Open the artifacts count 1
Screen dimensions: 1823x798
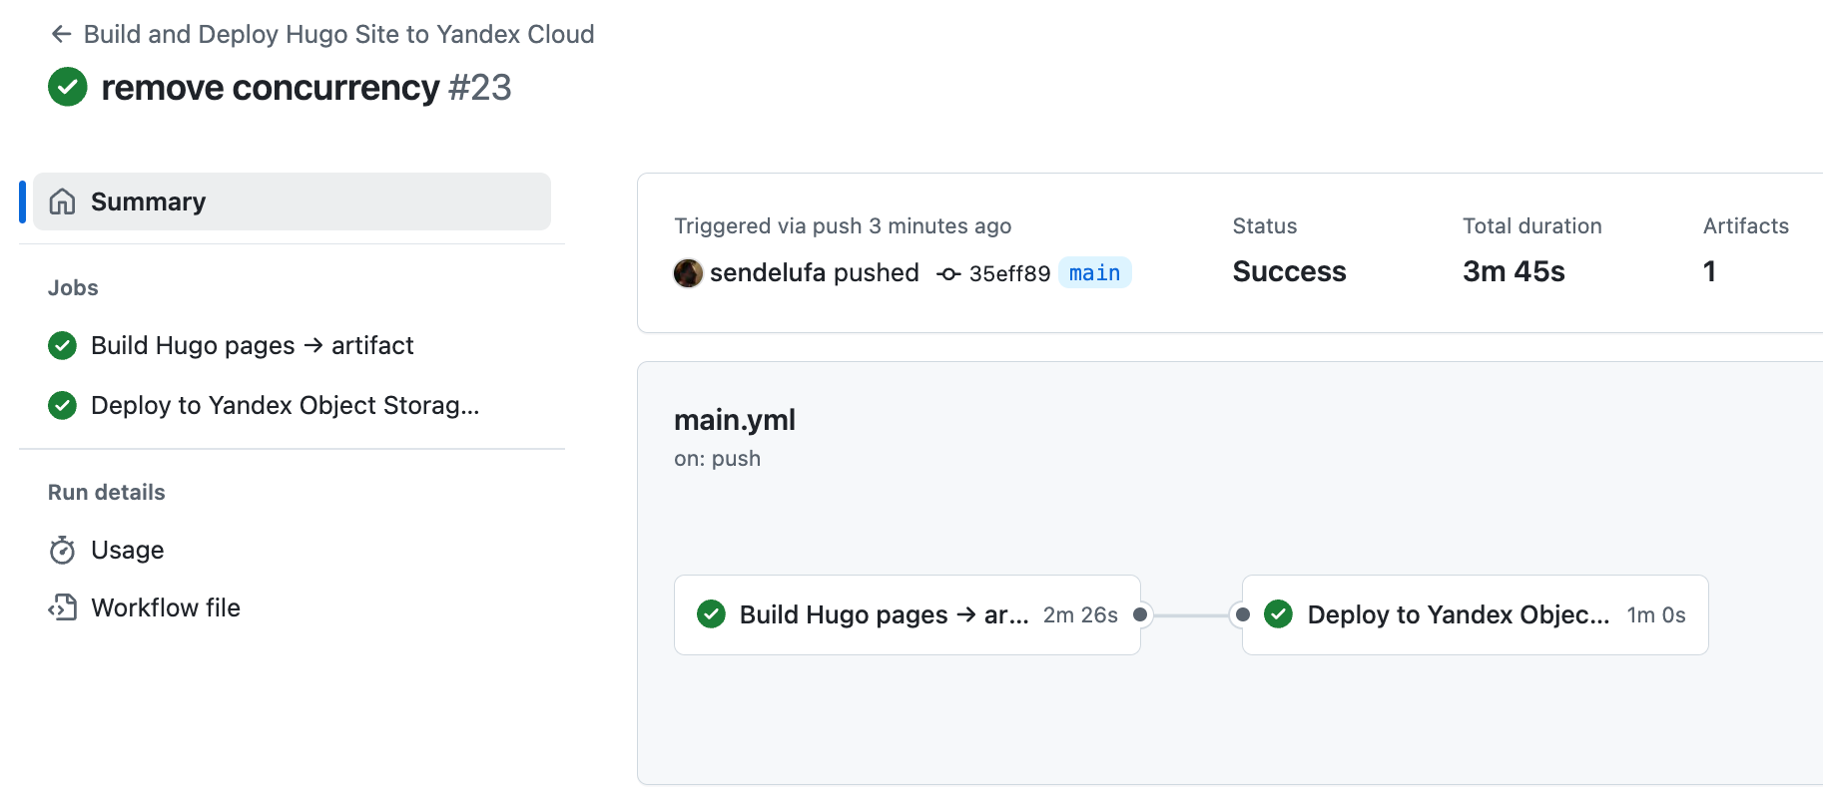[x=1709, y=271]
